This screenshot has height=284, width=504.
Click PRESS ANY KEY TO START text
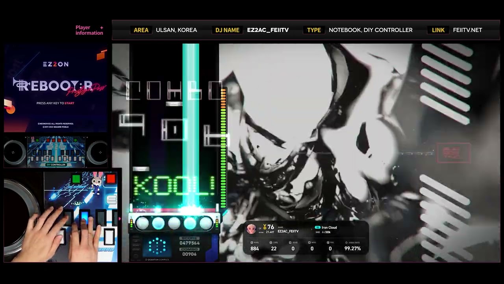[x=55, y=103]
